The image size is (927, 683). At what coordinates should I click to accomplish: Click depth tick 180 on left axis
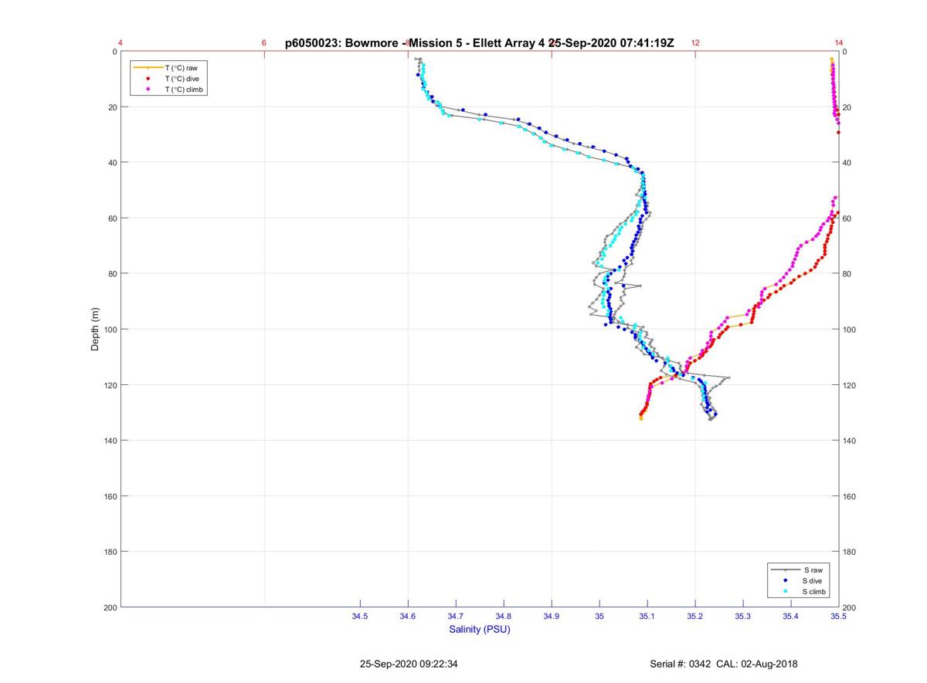(x=110, y=552)
